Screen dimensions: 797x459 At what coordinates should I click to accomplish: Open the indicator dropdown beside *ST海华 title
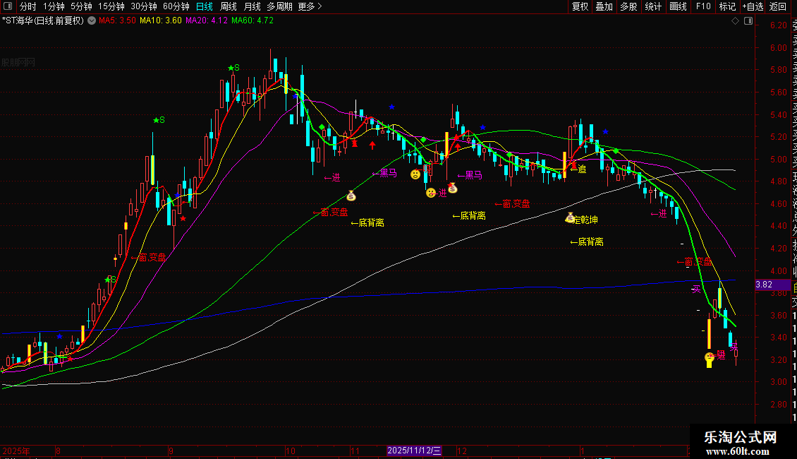tap(92, 21)
